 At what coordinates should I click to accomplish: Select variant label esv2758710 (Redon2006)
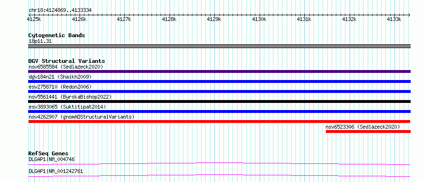click(x=60, y=87)
